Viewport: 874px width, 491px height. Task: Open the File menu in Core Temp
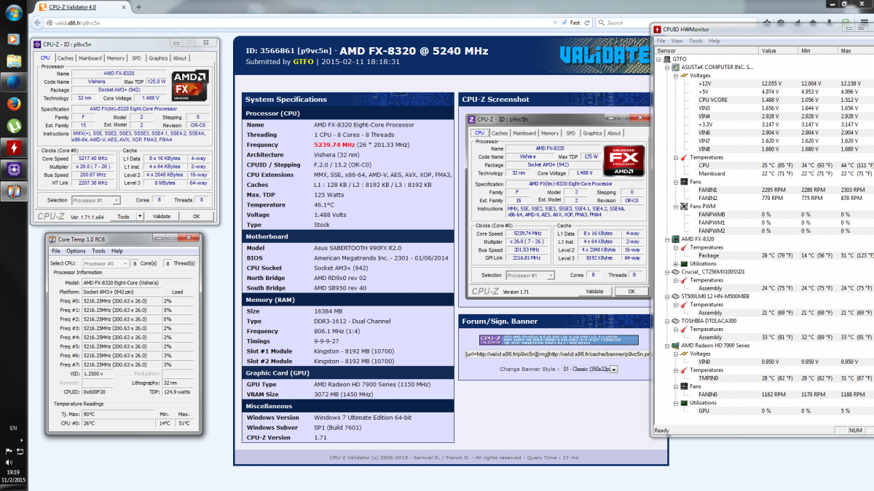(x=56, y=251)
